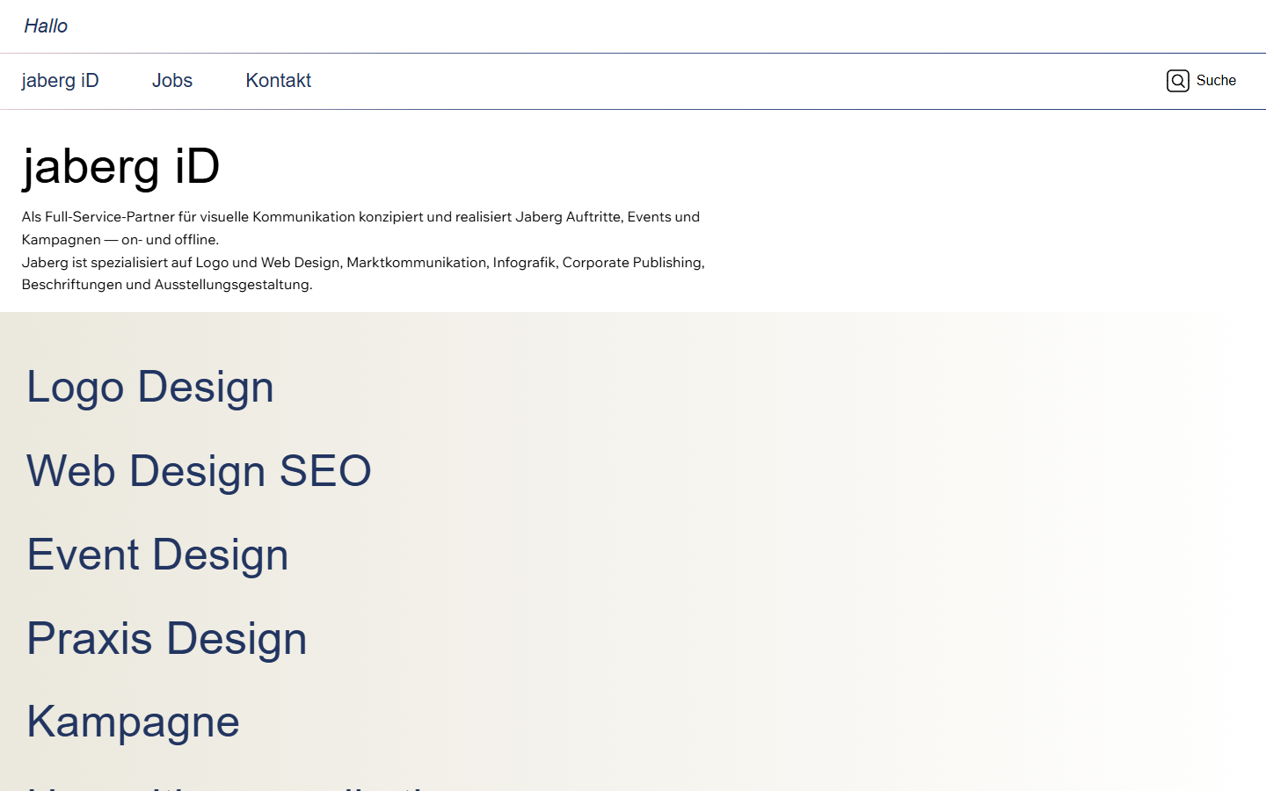Go to the Jobs page

click(172, 81)
